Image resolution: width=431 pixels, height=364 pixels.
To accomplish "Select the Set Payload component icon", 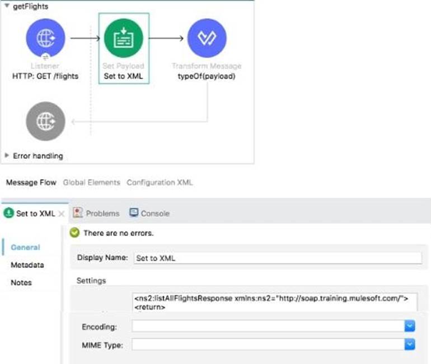I will click(123, 38).
